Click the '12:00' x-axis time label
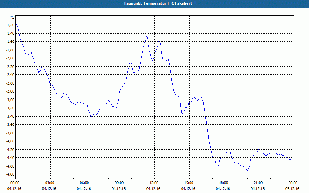 pyautogui.click(x=154, y=183)
